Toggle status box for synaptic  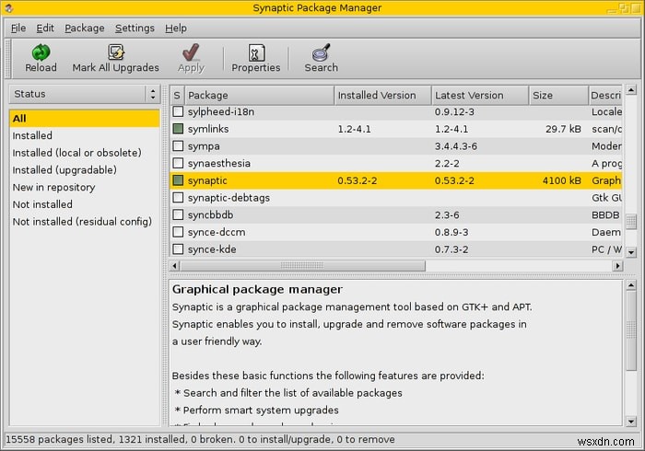178,180
